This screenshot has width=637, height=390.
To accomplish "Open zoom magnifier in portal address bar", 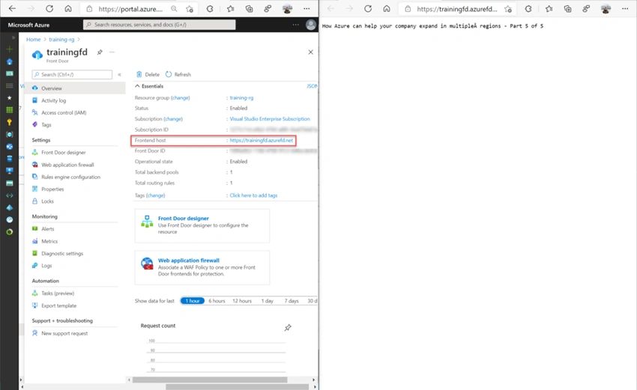I will point(174,8).
